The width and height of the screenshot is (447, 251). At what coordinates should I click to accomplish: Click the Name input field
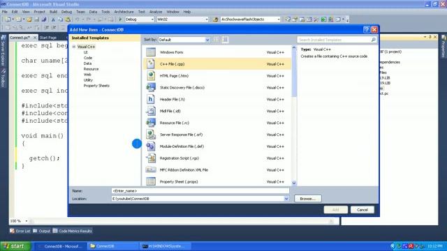coord(200,190)
